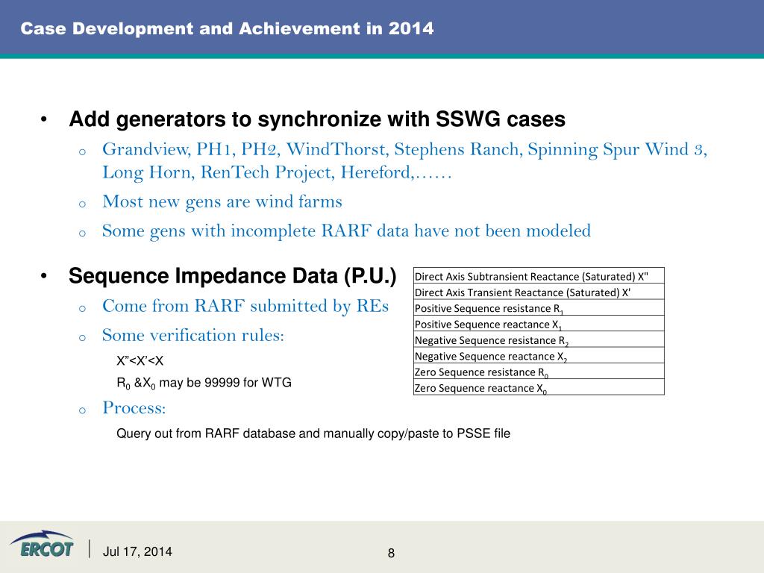
Task: Click the line beginning 'Grandview, PH1, PH2, WindThorst'
Action: coord(404,149)
